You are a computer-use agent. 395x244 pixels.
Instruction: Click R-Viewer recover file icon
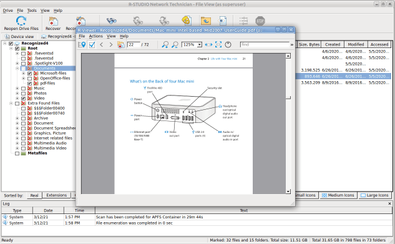120,44
